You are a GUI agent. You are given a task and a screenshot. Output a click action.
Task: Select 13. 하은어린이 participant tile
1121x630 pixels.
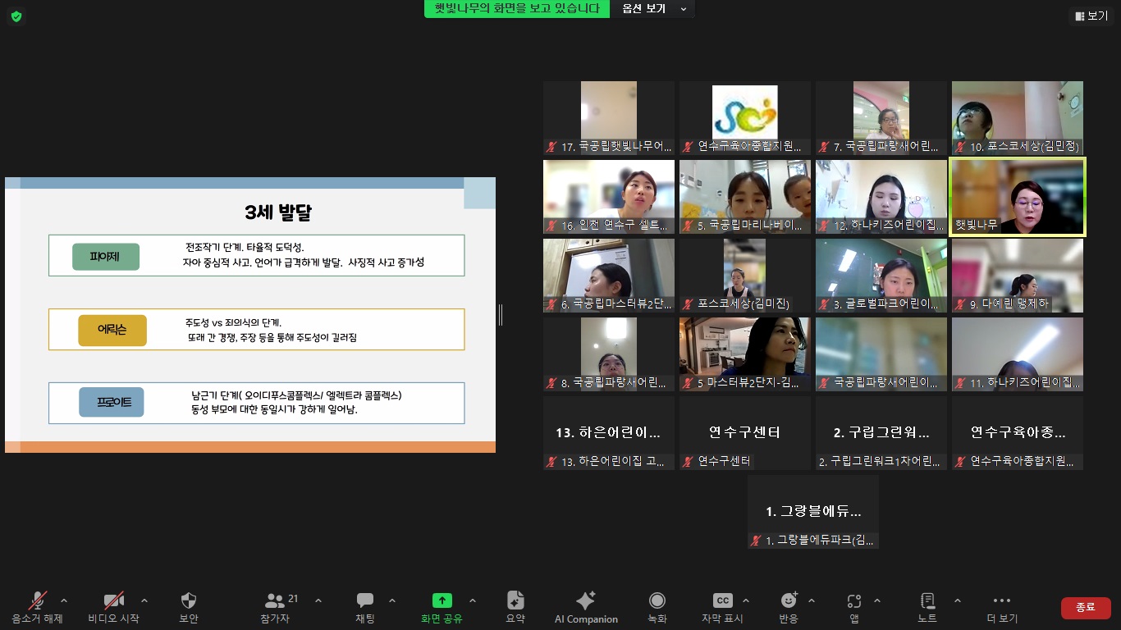point(609,433)
